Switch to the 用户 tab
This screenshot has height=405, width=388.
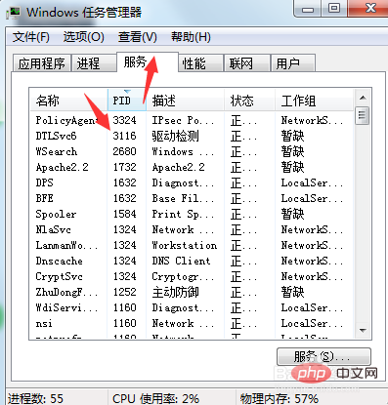point(293,63)
